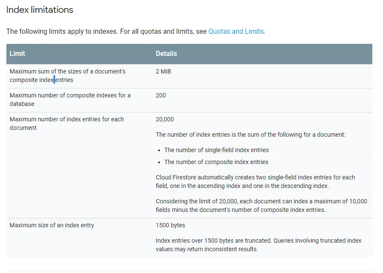383x273 pixels.
Task: Click the standalone 20,000 limit value
Action: [165, 119]
